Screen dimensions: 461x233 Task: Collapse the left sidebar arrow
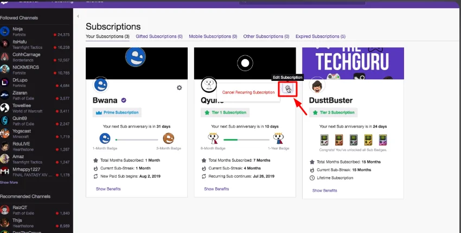pos(78,16)
